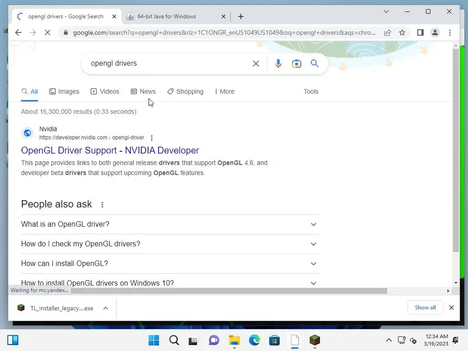Screen dimensions: 468x351
Task: Click the scroll down arrow
Action: [456, 282]
